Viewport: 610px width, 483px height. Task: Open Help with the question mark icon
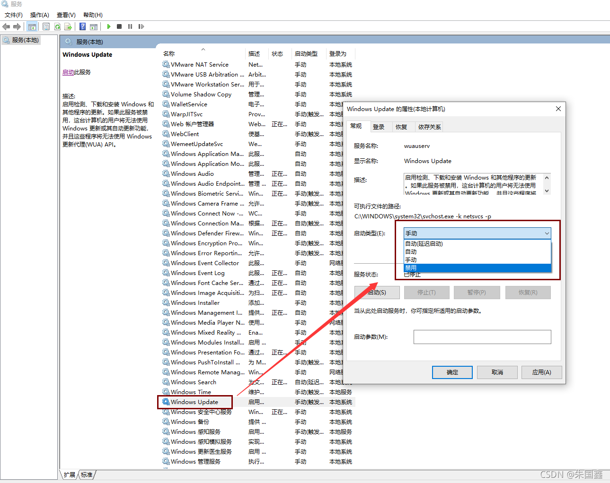[82, 26]
